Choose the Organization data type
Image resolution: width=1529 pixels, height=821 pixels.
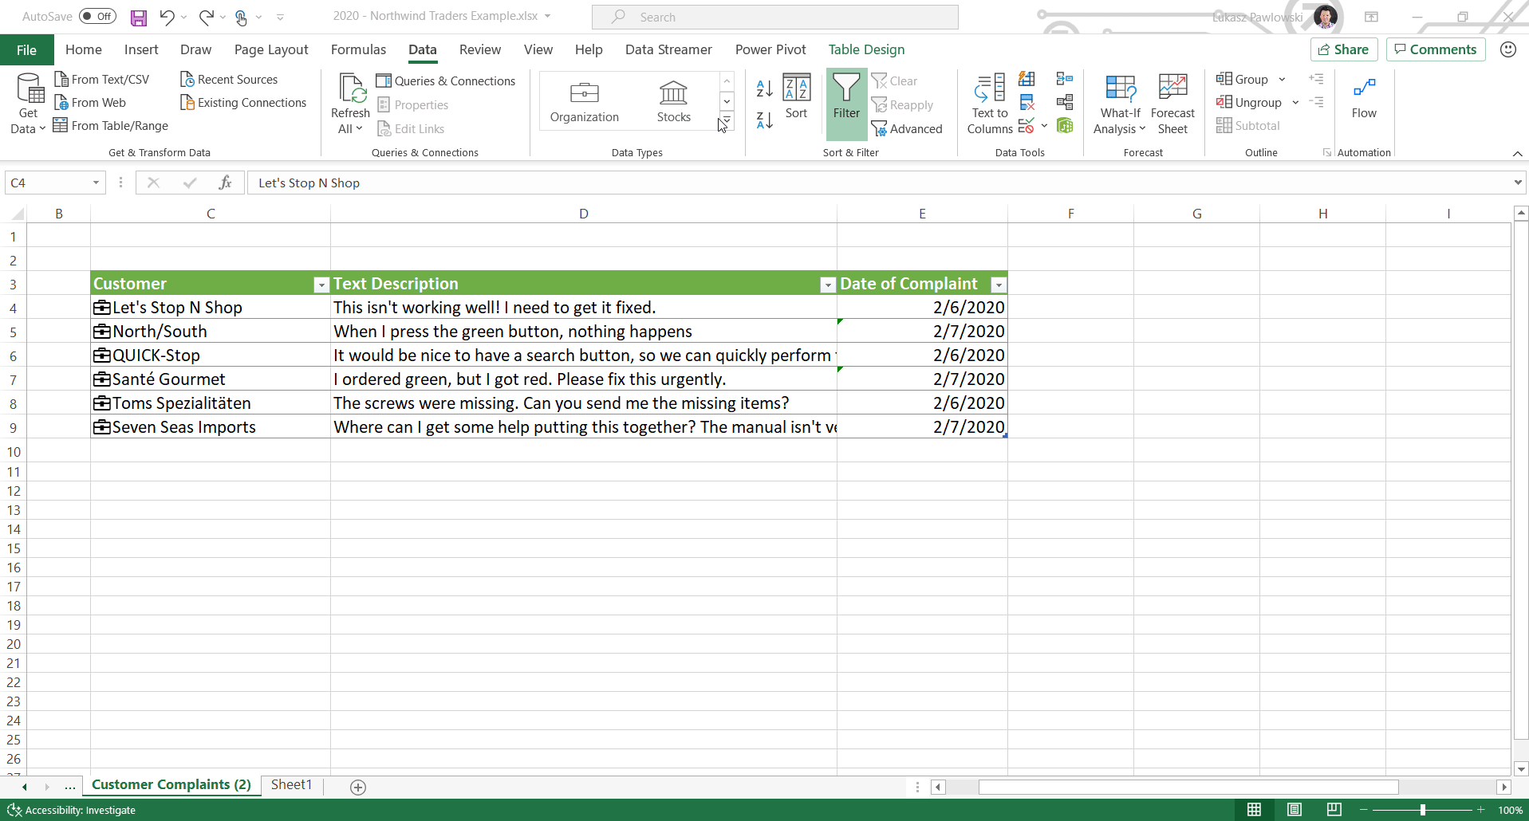[x=584, y=102]
